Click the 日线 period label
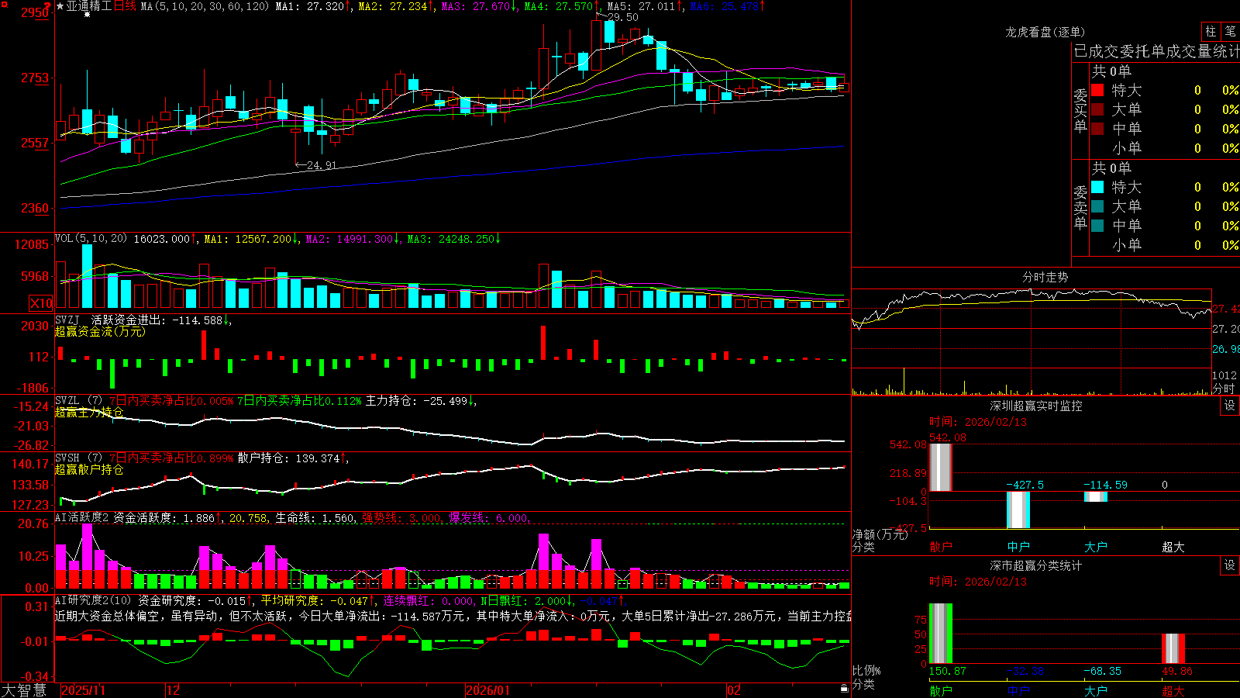 125,6
